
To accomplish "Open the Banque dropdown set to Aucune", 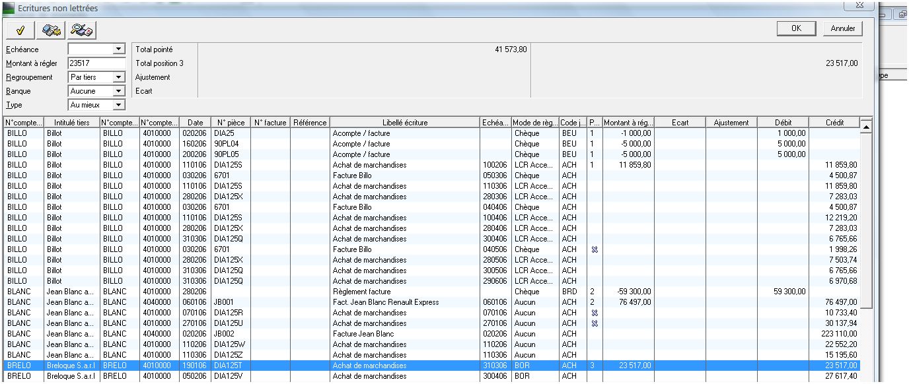I will 119,91.
